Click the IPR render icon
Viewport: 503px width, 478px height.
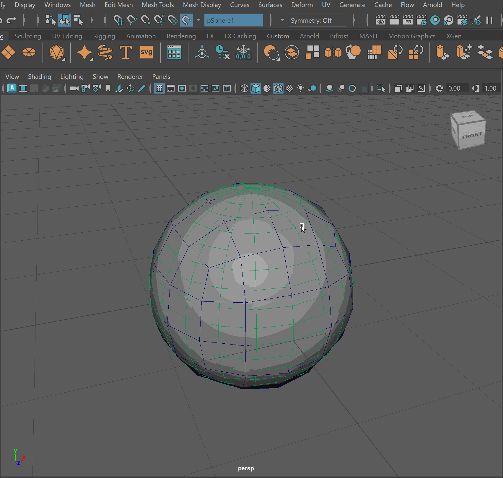408,20
